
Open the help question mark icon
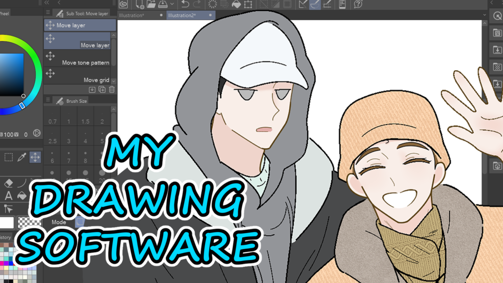point(358,4)
